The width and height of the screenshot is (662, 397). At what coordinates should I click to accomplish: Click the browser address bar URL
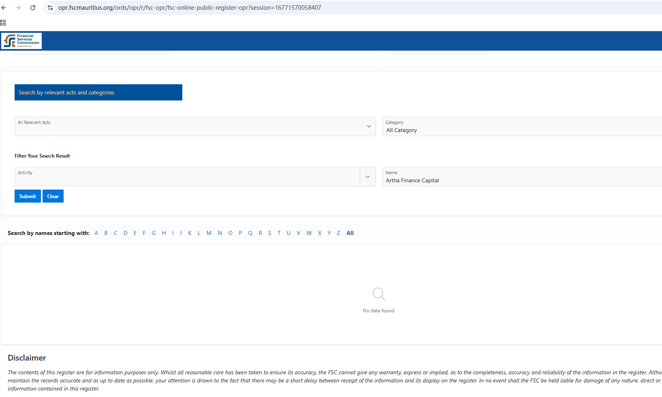tap(190, 8)
